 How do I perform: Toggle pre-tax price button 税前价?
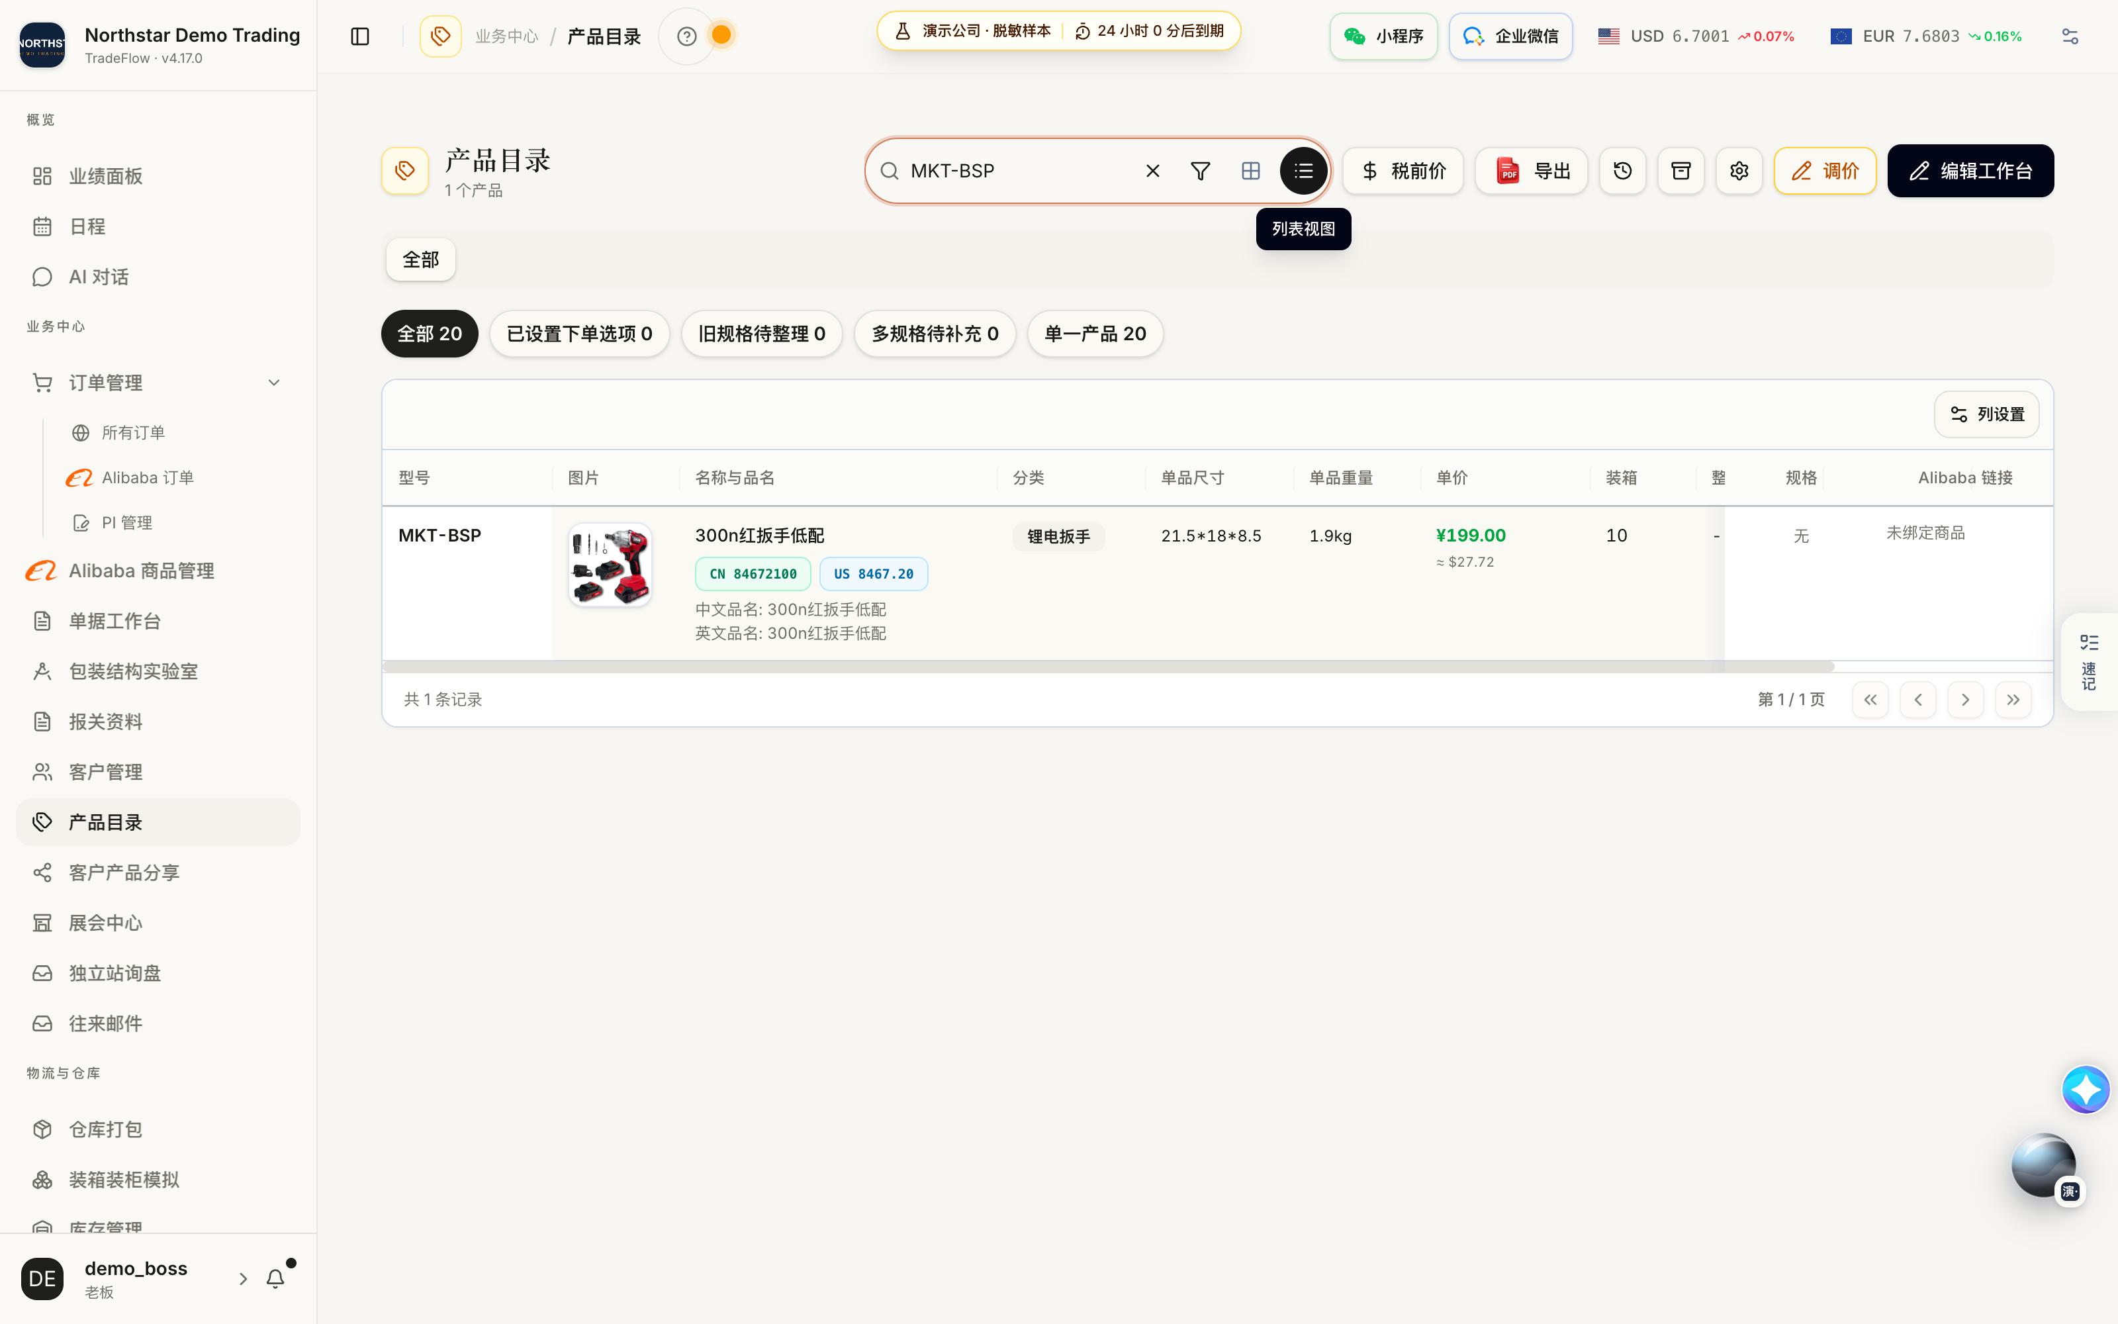pos(1403,171)
